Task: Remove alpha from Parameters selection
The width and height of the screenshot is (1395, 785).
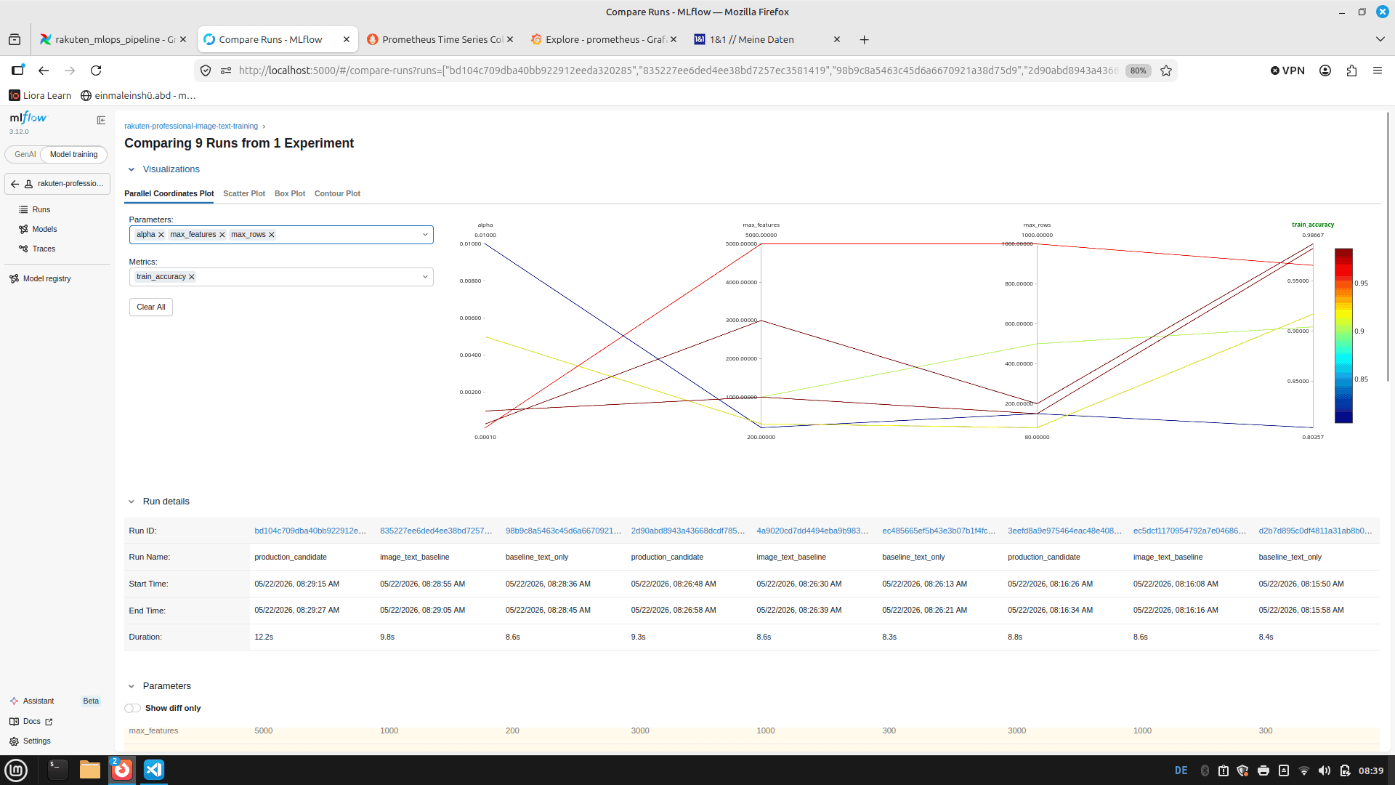Action: click(x=161, y=235)
